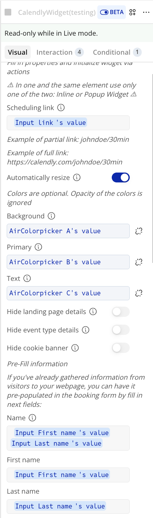Edit the Primary AirColorpicker B's value field
The width and height of the screenshot is (153, 518).
click(x=68, y=262)
